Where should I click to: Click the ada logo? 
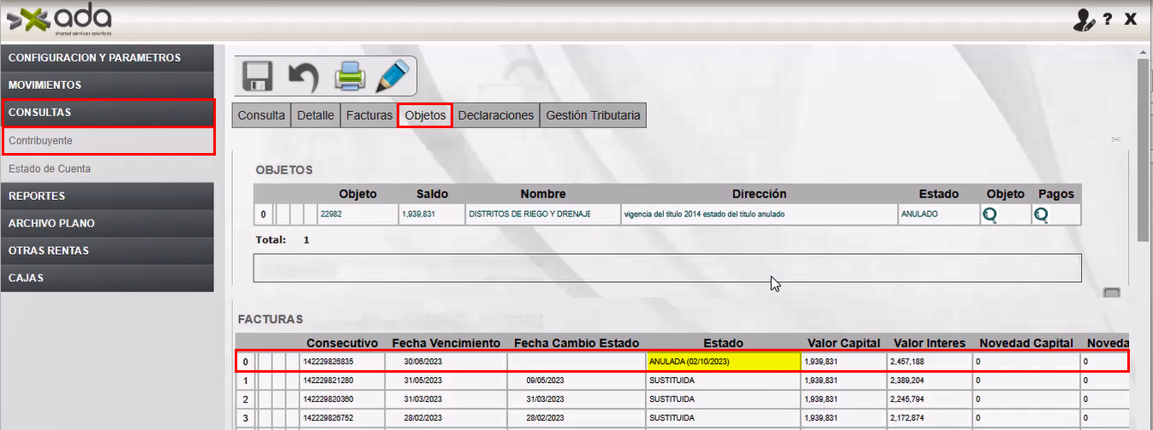(60, 19)
